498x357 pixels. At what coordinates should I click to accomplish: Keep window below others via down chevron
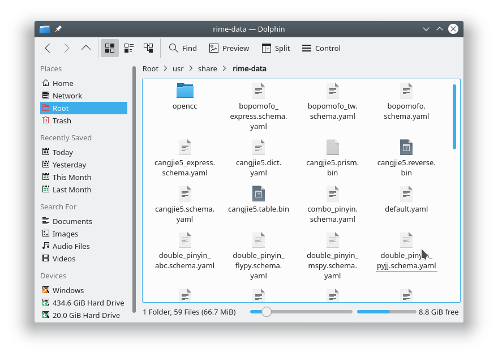point(426,29)
